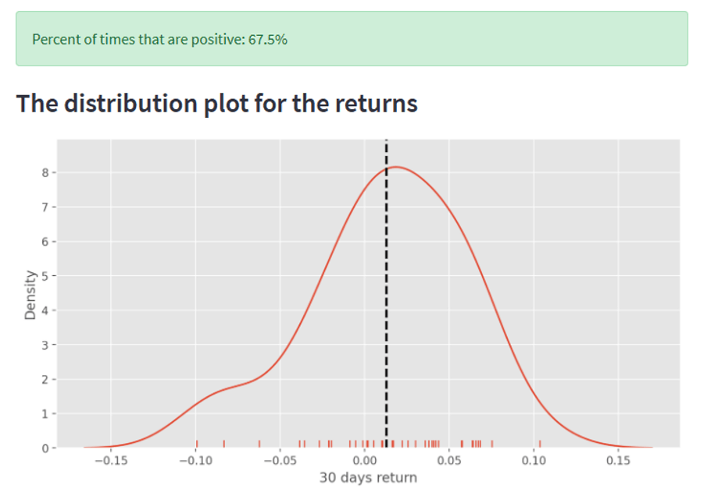725x489 pixels.
Task: Click the 0.05 x-axis tick label
Action: click(448, 460)
